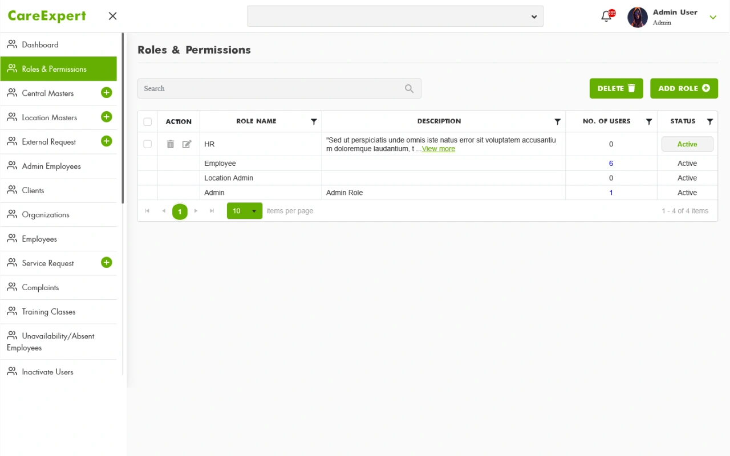
Task: Open the Admin User profile dropdown
Action: 712,17
